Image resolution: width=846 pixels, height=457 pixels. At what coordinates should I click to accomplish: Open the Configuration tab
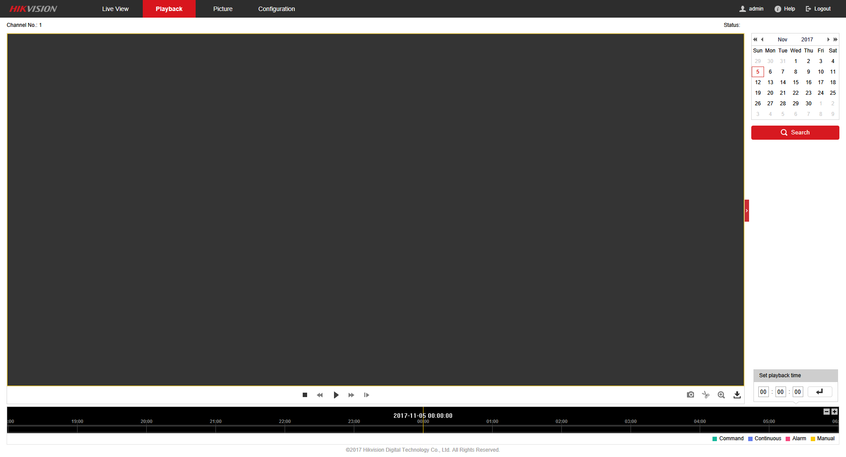(276, 8)
